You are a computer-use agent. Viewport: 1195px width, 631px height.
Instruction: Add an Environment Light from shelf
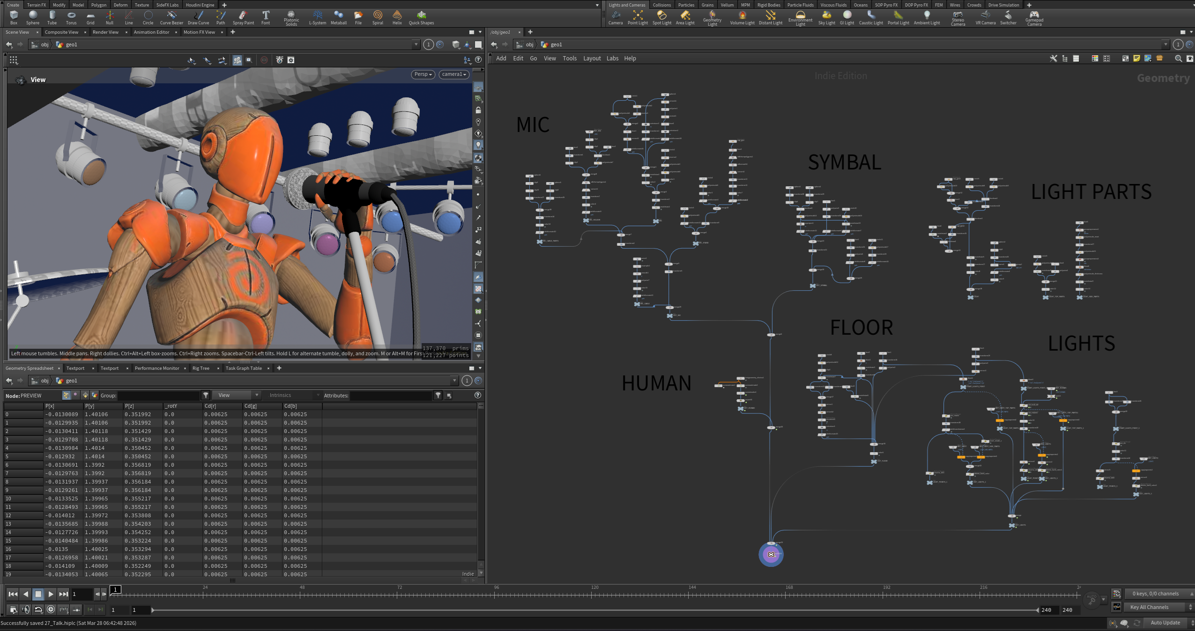click(800, 17)
